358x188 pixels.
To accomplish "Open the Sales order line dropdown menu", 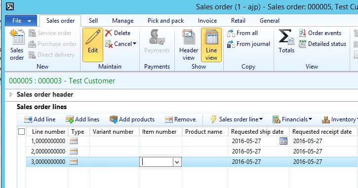I will point(237,119).
